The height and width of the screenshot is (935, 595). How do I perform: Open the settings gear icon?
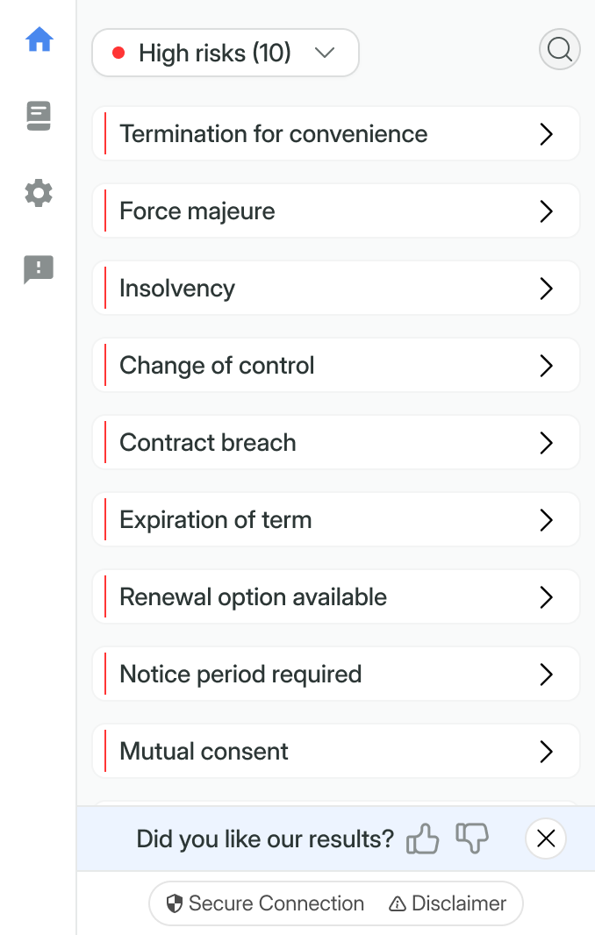(x=39, y=193)
